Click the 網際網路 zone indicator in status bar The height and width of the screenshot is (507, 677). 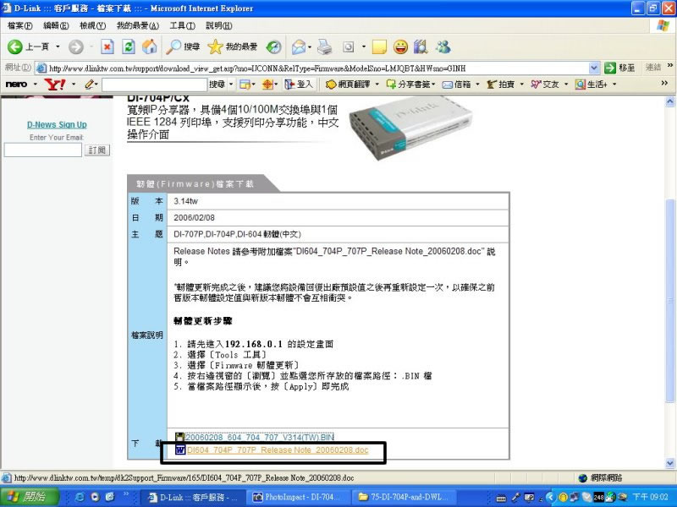600,477
